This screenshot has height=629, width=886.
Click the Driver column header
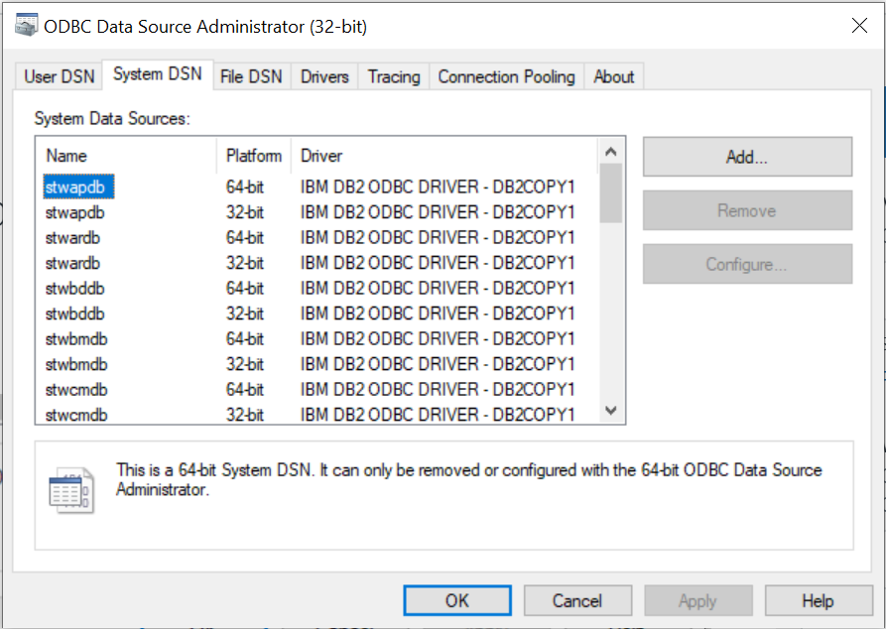point(444,156)
